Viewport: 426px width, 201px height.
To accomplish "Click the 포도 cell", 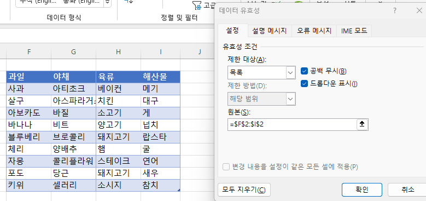I will coord(29,173).
